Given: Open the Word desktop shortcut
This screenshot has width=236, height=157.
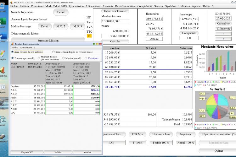Looking at the screenshot, I should [3, 36].
